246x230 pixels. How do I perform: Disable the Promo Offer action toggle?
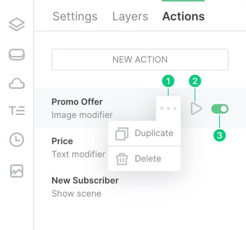pos(220,108)
